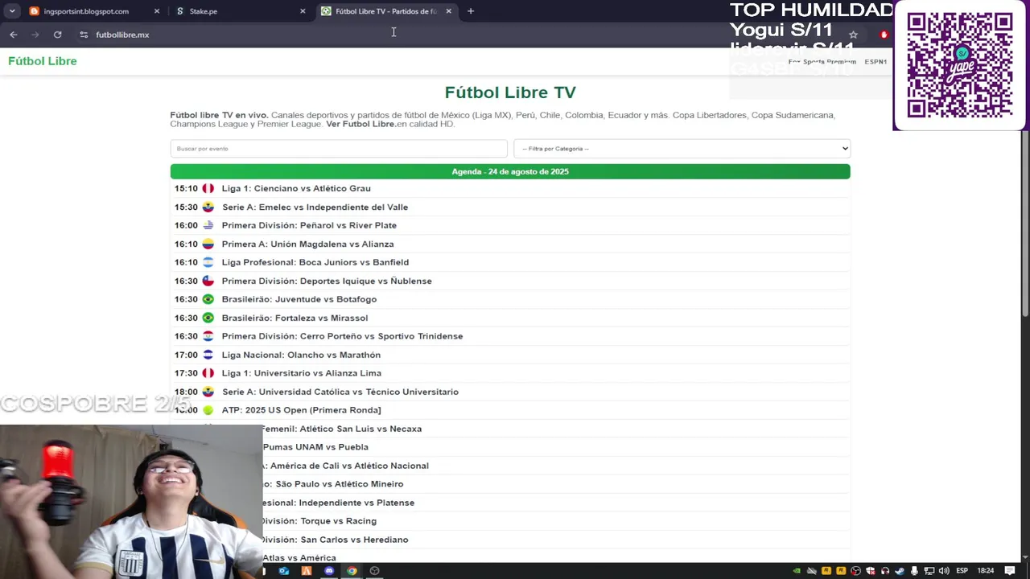Open NVIDIA icon in system tray
Image resolution: width=1030 pixels, height=579 pixels.
797,571
